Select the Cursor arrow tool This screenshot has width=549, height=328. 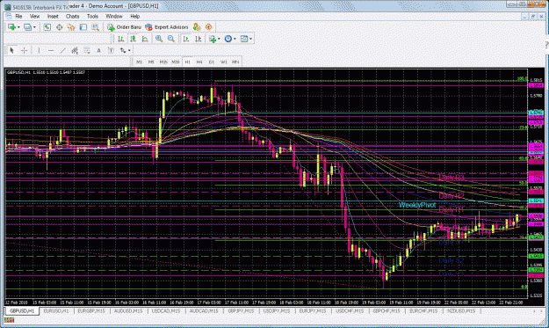(x=12, y=50)
